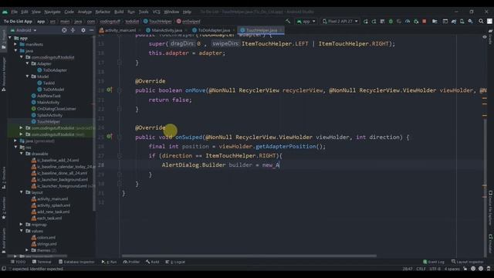494x278 pixels.
Task: Open the Android project view dropdown
Action: coord(24,30)
